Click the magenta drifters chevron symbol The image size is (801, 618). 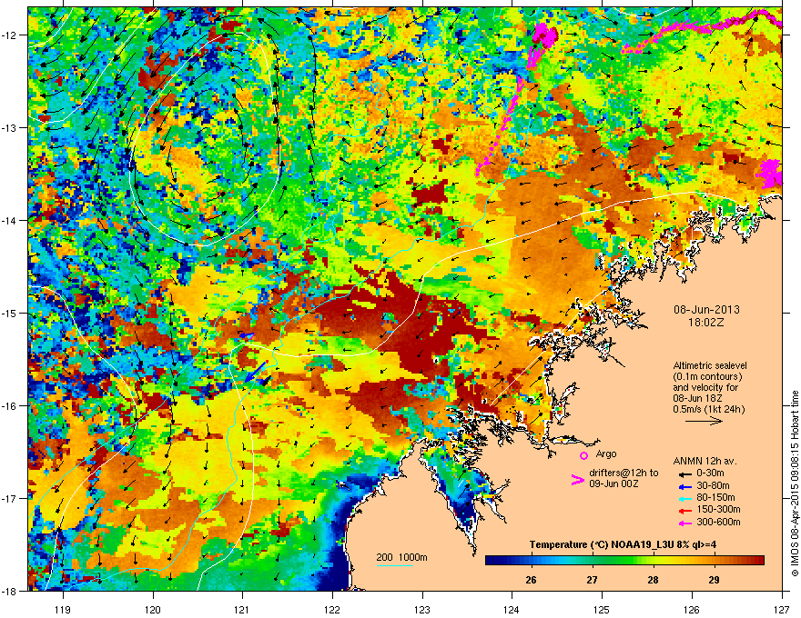pyautogui.click(x=577, y=480)
